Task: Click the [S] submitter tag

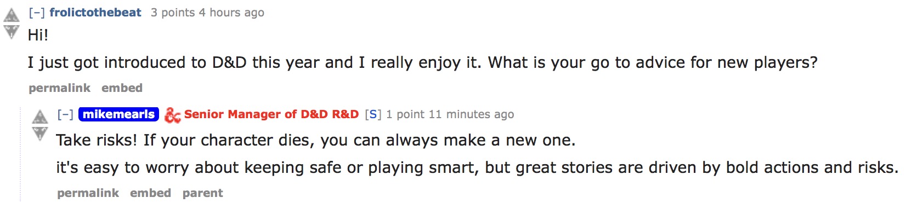Action: point(373,114)
